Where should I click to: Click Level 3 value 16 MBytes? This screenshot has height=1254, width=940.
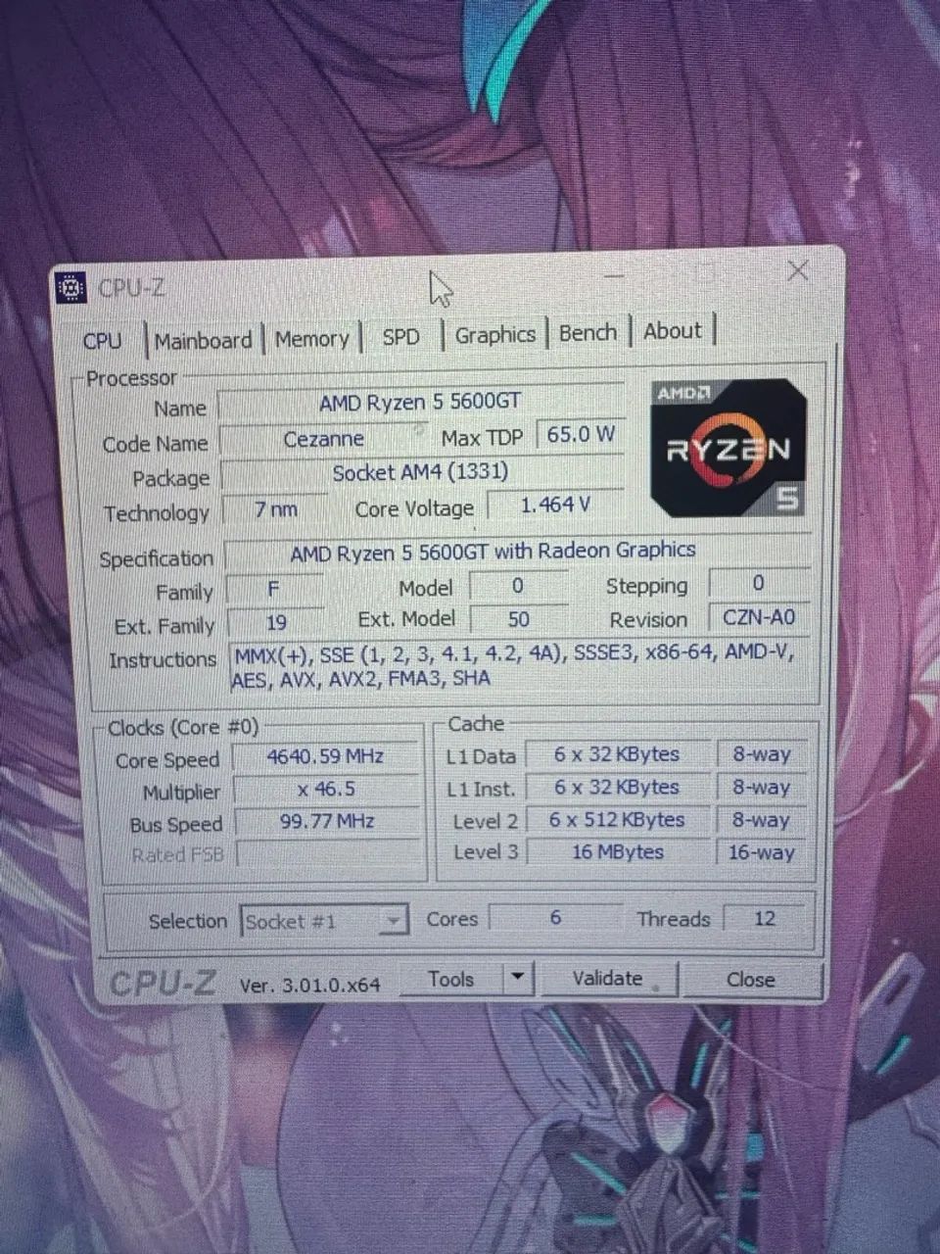pos(619,852)
